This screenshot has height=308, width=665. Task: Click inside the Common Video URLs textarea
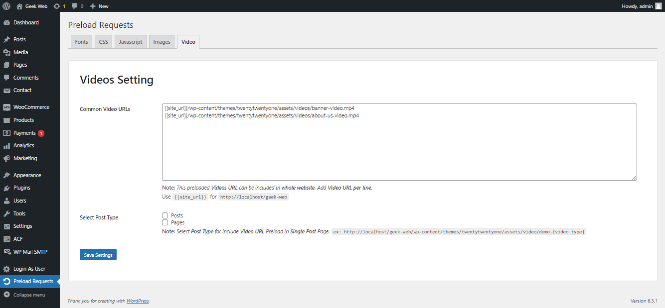click(x=399, y=142)
